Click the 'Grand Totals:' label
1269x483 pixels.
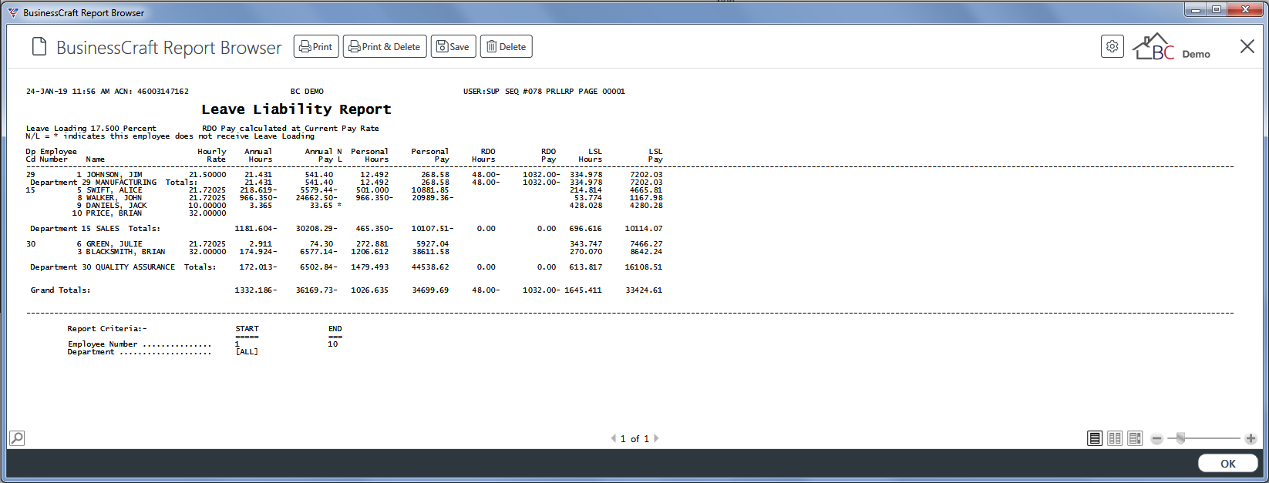[x=60, y=290]
